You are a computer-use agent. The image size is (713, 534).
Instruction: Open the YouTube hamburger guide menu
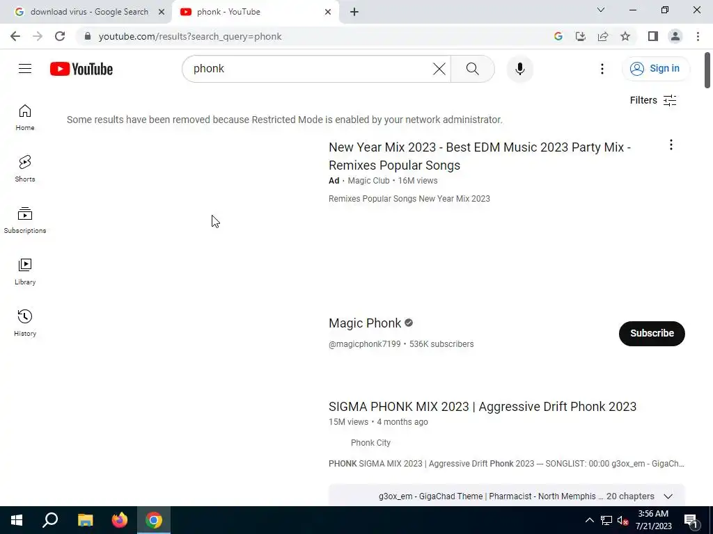[x=25, y=69]
